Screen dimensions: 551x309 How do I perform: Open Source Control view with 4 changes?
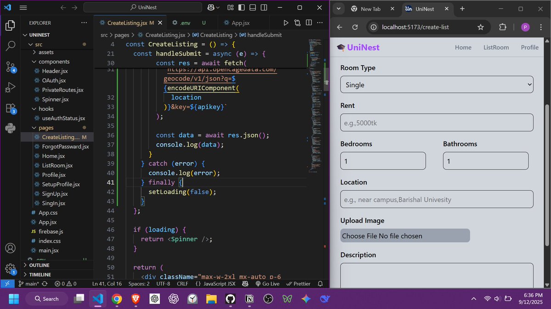click(10, 67)
